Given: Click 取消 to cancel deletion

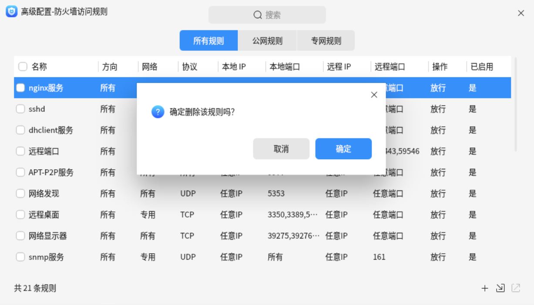Looking at the screenshot, I should pos(281,149).
